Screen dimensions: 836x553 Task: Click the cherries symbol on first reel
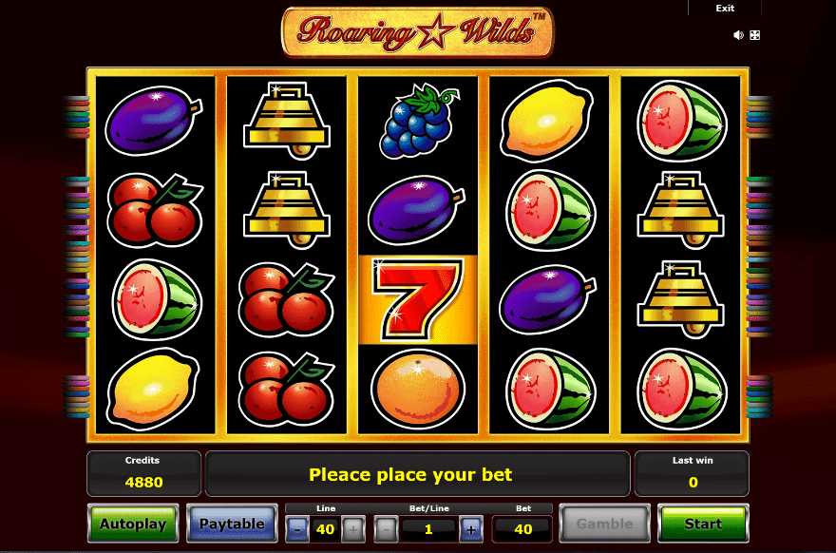[x=154, y=210]
